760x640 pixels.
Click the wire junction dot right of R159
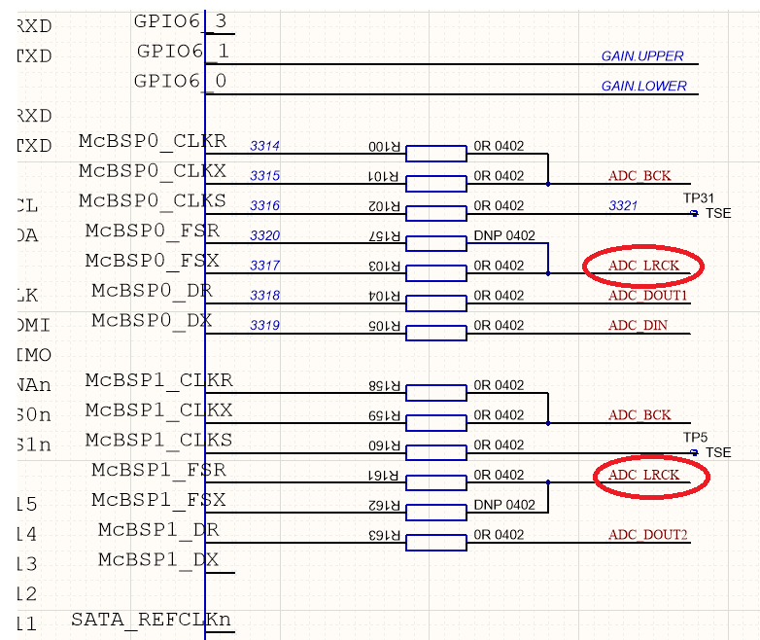click(548, 423)
